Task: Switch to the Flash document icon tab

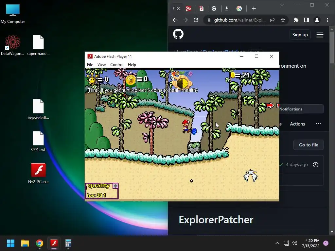Action: pyautogui.click(x=201, y=8)
